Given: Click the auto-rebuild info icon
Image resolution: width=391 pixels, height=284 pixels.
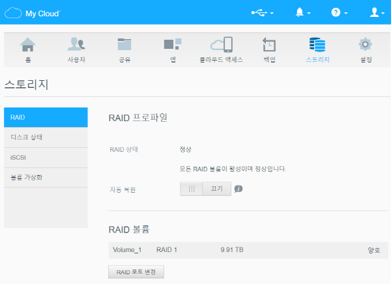Looking at the screenshot, I should point(239,189).
